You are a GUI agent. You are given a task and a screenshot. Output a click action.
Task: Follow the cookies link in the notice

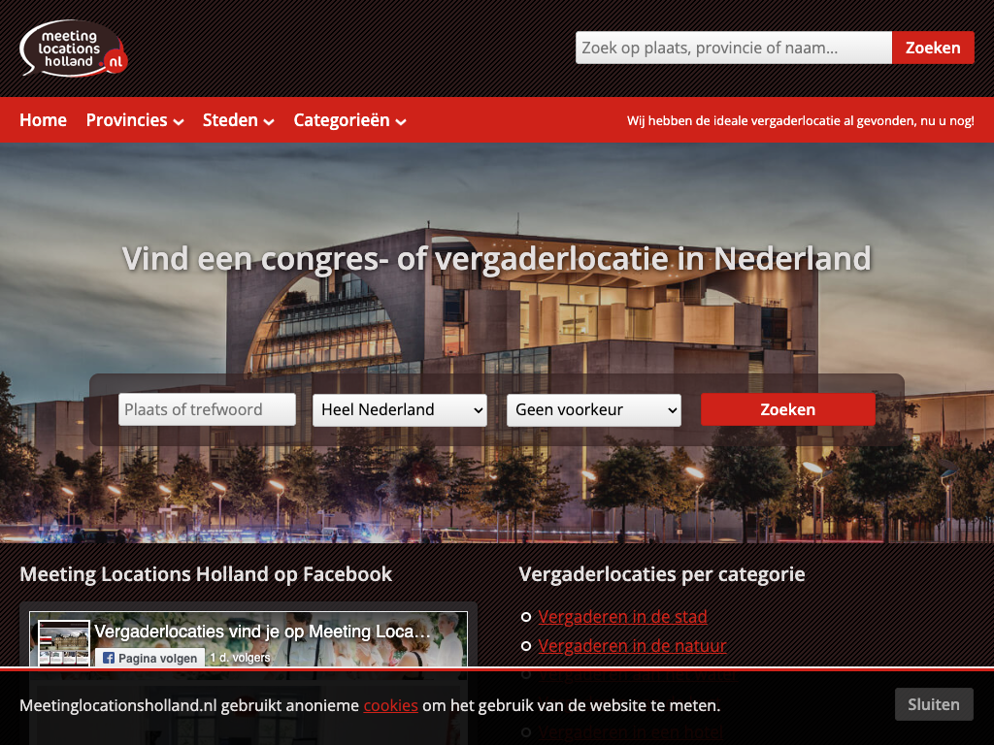point(390,705)
